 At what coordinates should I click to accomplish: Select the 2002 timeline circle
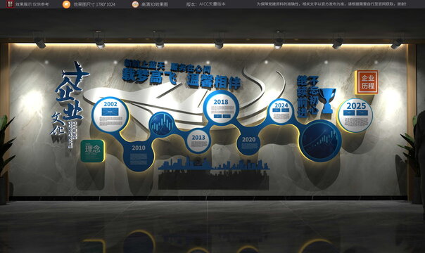(110, 115)
